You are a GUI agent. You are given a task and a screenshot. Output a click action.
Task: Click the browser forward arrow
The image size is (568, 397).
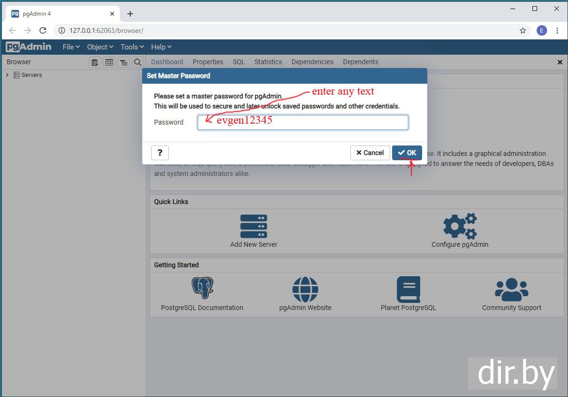[x=28, y=30]
